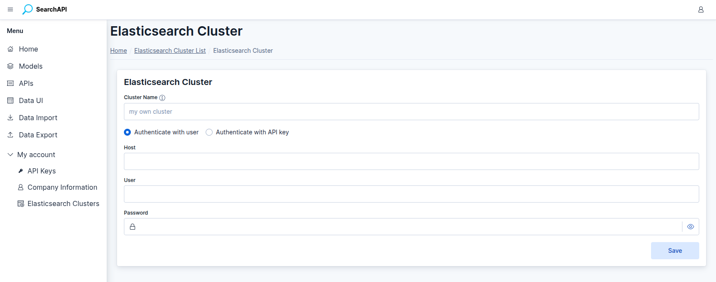Viewport: 716px width, 282px height.
Task: Click the Save button
Action: [675, 251]
